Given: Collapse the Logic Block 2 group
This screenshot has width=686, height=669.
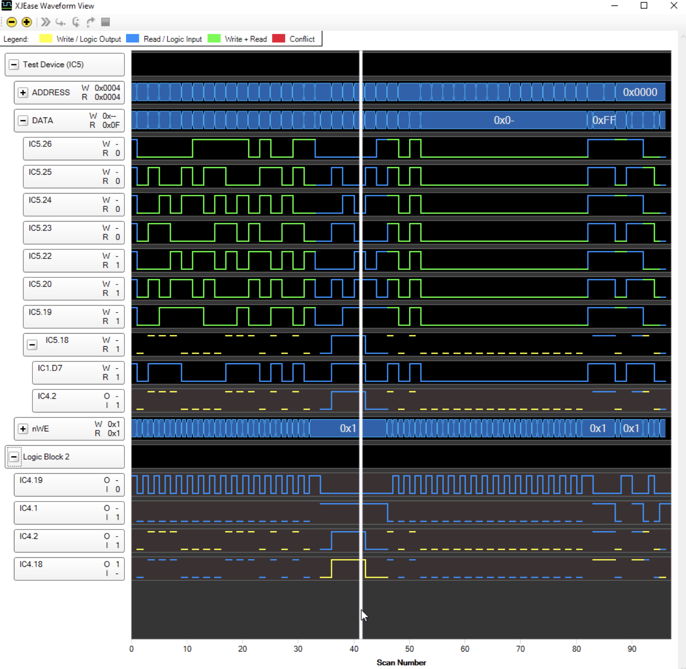Looking at the screenshot, I should (x=14, y=457).
